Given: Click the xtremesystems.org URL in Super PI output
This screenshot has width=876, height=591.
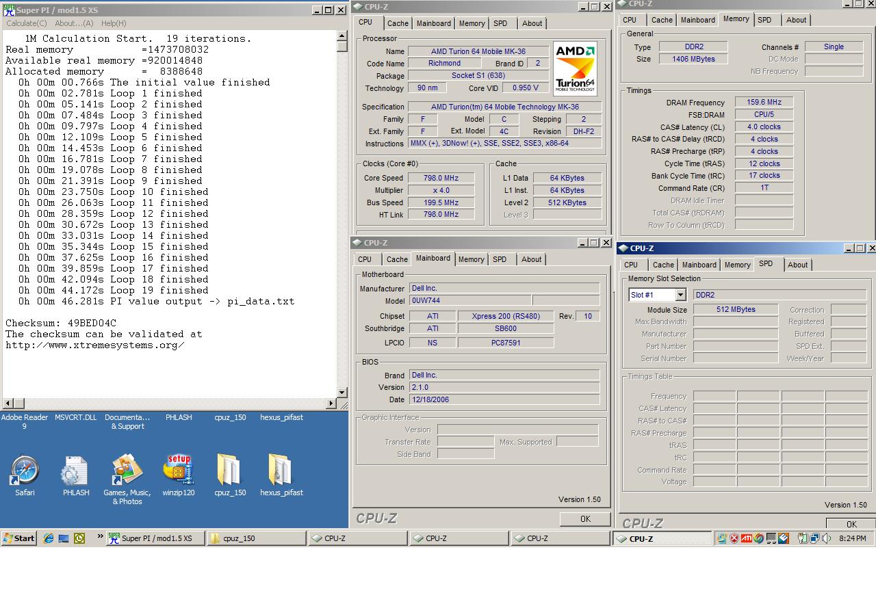Looking at the screenshot, I should pos(95,345).
